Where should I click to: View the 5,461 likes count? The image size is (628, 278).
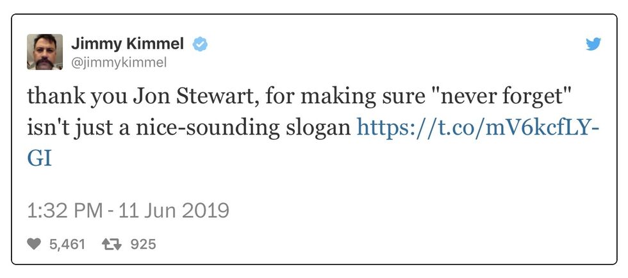[x=67, y=244]
